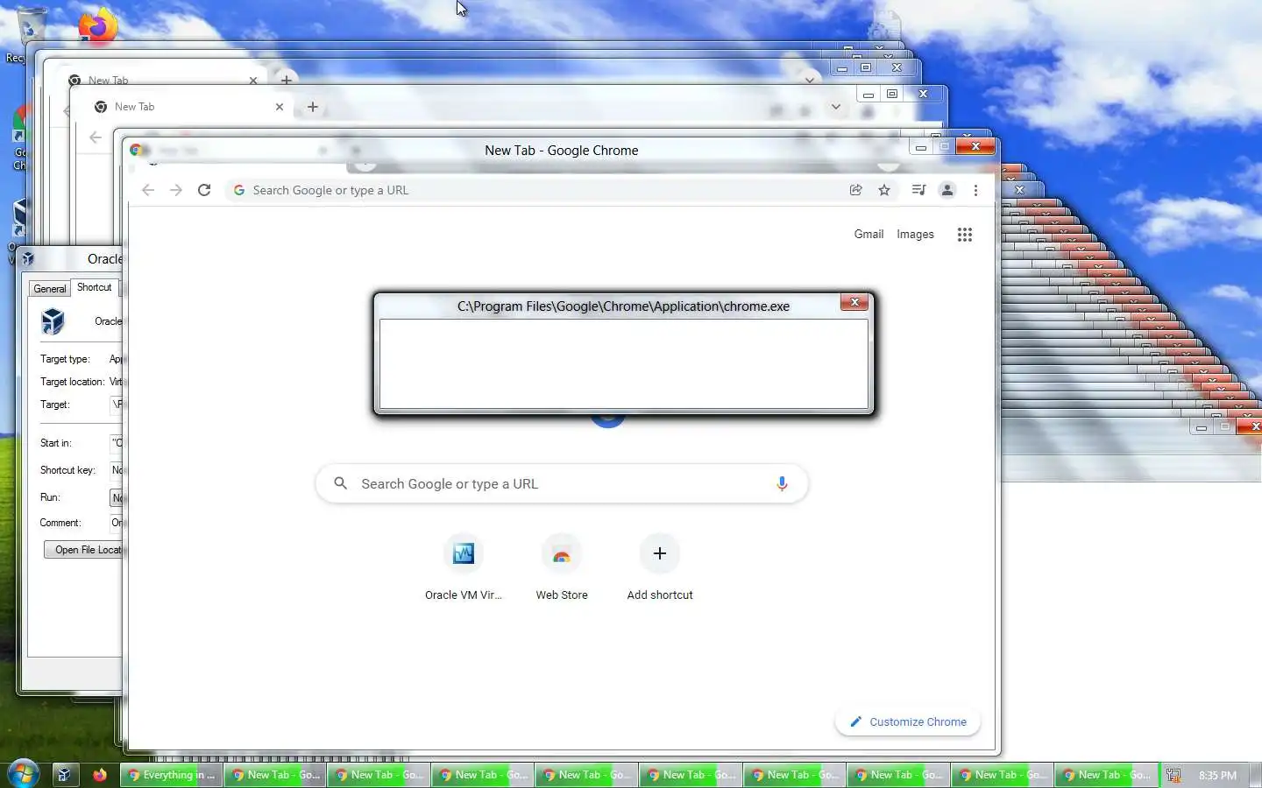The height and width of the screenshot is (788, 1262).
Task: Click plus button in third Chrome window back
Action: [x=286, y=80]
